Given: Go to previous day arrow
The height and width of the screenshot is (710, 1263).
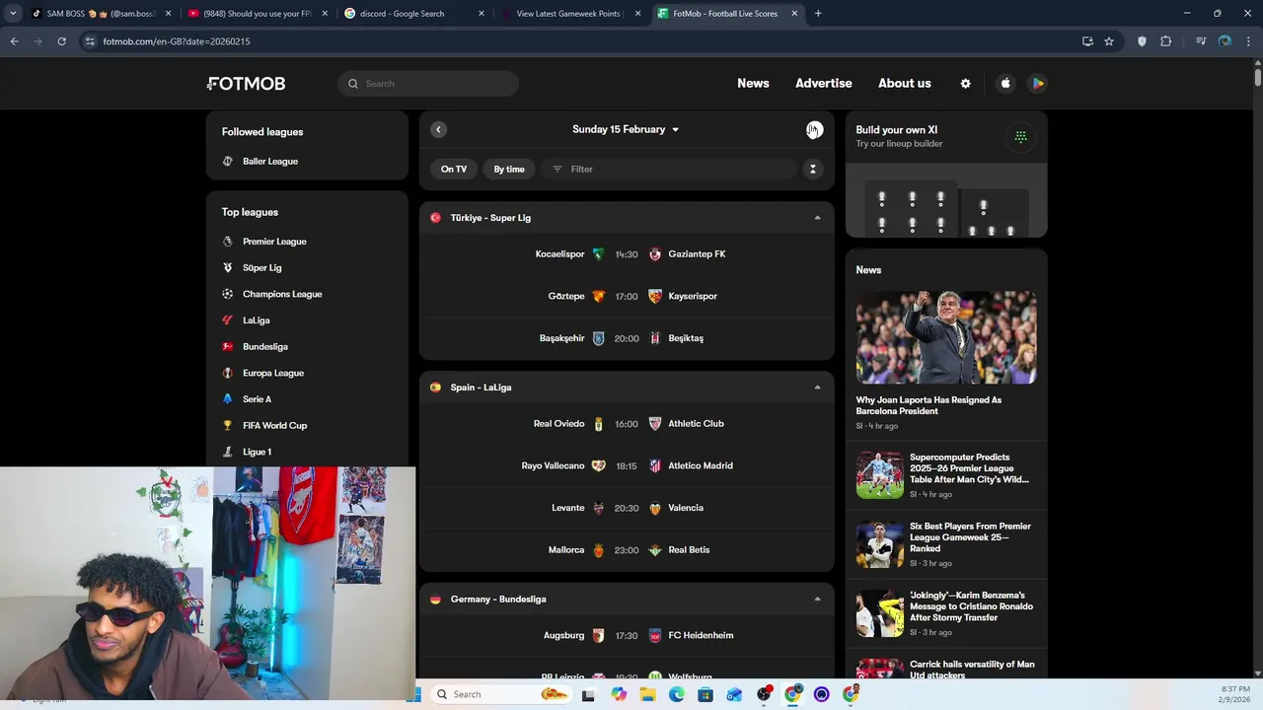Looking at the screenshot, I should click(x=438, y=129).
